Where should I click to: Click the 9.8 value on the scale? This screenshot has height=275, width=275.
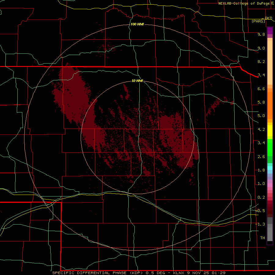coord(261,34)
